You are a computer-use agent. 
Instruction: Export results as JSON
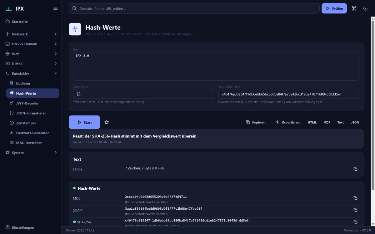pos(355,122)
